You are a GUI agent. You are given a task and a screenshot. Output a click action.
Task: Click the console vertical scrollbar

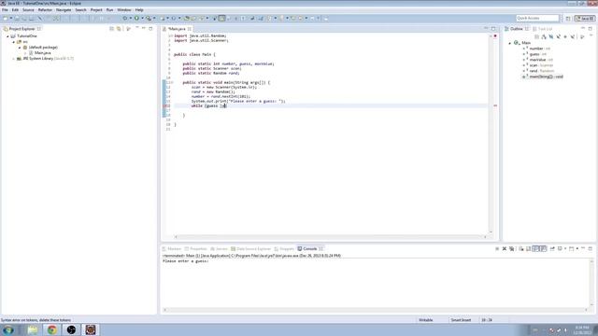tap(591, 283)
